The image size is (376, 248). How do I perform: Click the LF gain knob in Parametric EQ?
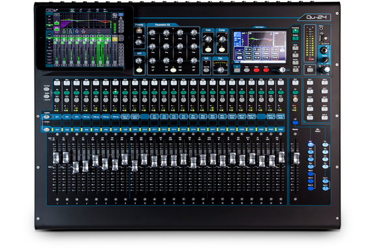[x=153, y=61]
